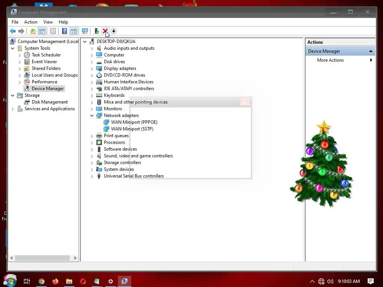
Task: Open the View menu
Action: tap(48, 22)
